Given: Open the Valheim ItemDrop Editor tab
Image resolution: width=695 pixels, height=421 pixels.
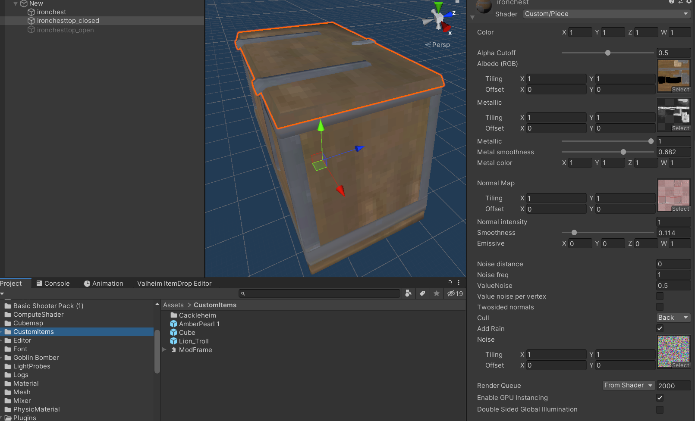Looking at the screenshot, I should pos(174,283).
